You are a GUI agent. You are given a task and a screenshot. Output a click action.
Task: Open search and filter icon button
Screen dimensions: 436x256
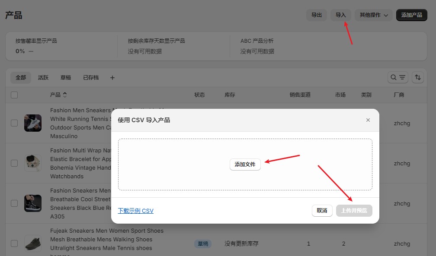point(398,77)
